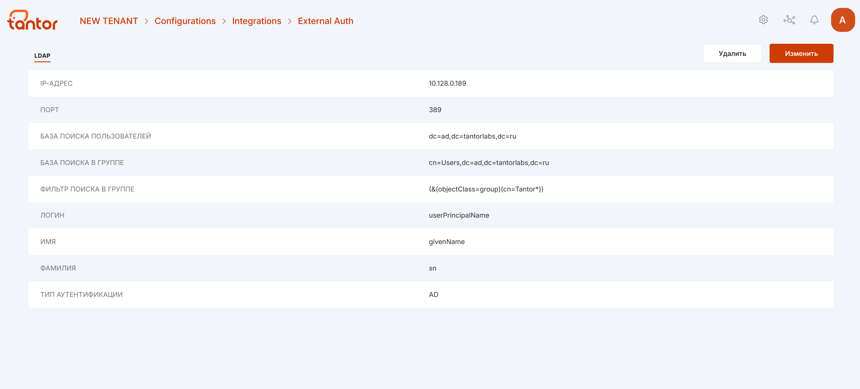Click the ТИП АУТЕНТИФИКАЦИИ label
The width and height of the screenshot is (860, 389).
click(82, 294)
